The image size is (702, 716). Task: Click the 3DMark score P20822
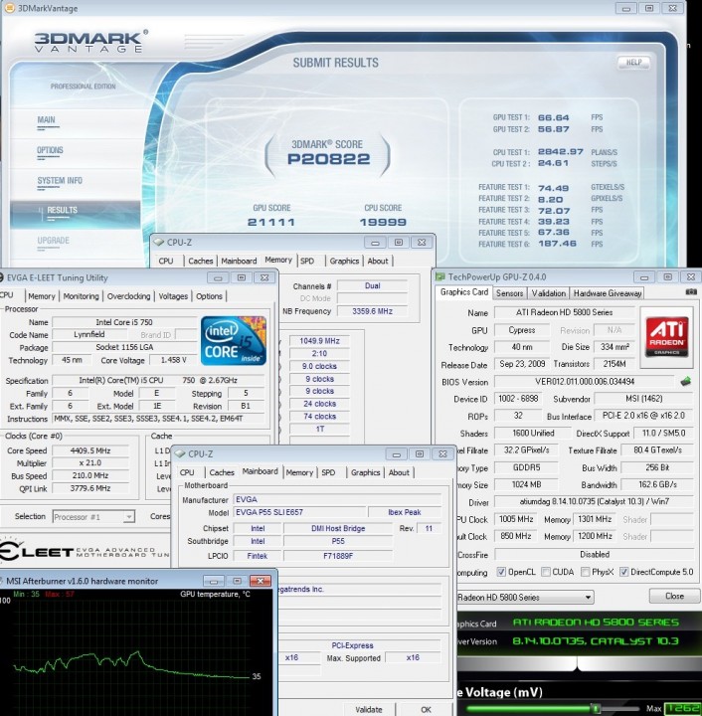pos(329,159)
